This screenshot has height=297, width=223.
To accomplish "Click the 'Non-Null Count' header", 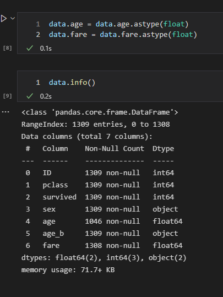I will (115, 149).
